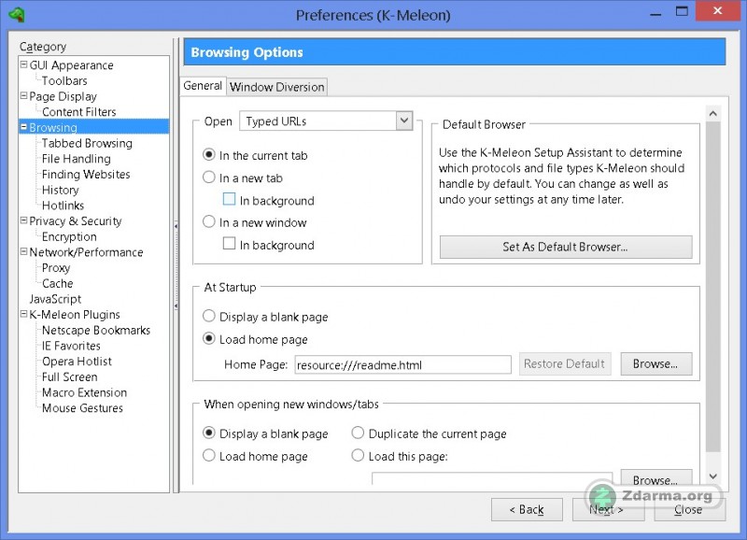Click Restore Default home page button
This screenshot has height=540, width=747.
coord(565,364)
